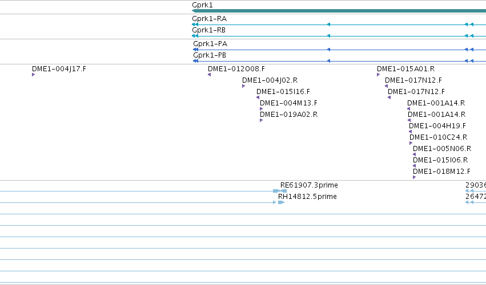Select the DME1-010C24.R label
The width and height of the screenshot is (486, 285).
pyautogui.click(x=438, y=137)
